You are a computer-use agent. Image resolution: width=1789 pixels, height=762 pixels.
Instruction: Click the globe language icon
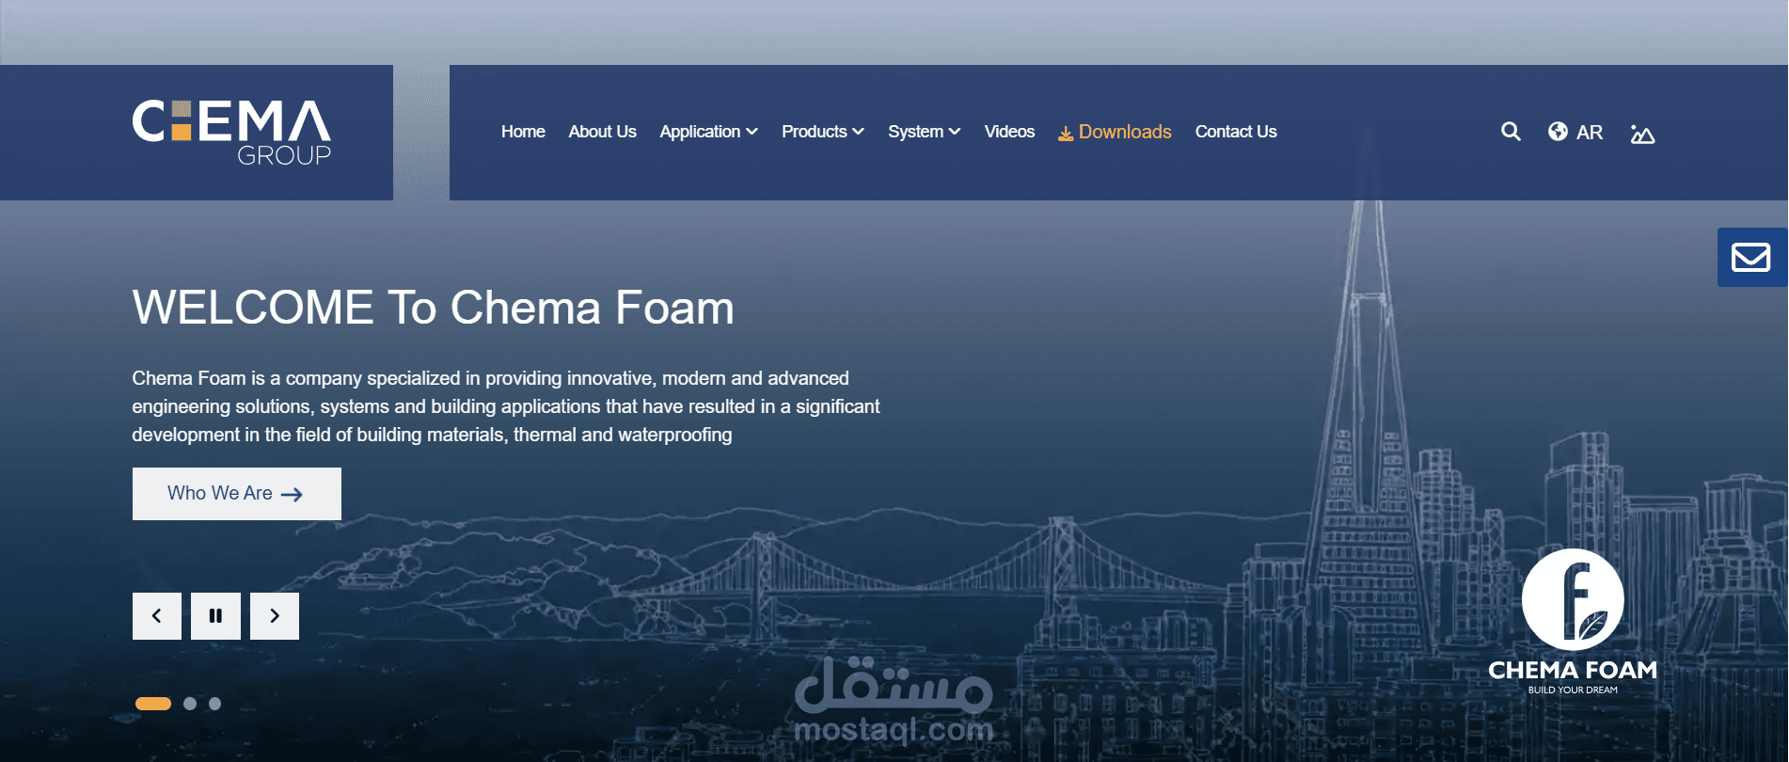point(1558,132)
